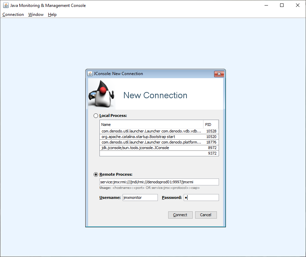Click the Java icon in dialog title bar
Image resolution: width=306 pixels, height=257 pixels.
click(90, 74)
